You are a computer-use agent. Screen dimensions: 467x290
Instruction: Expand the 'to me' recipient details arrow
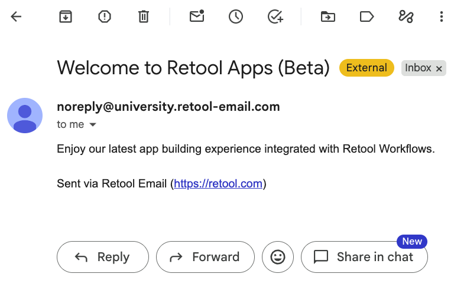pos(93,125)
